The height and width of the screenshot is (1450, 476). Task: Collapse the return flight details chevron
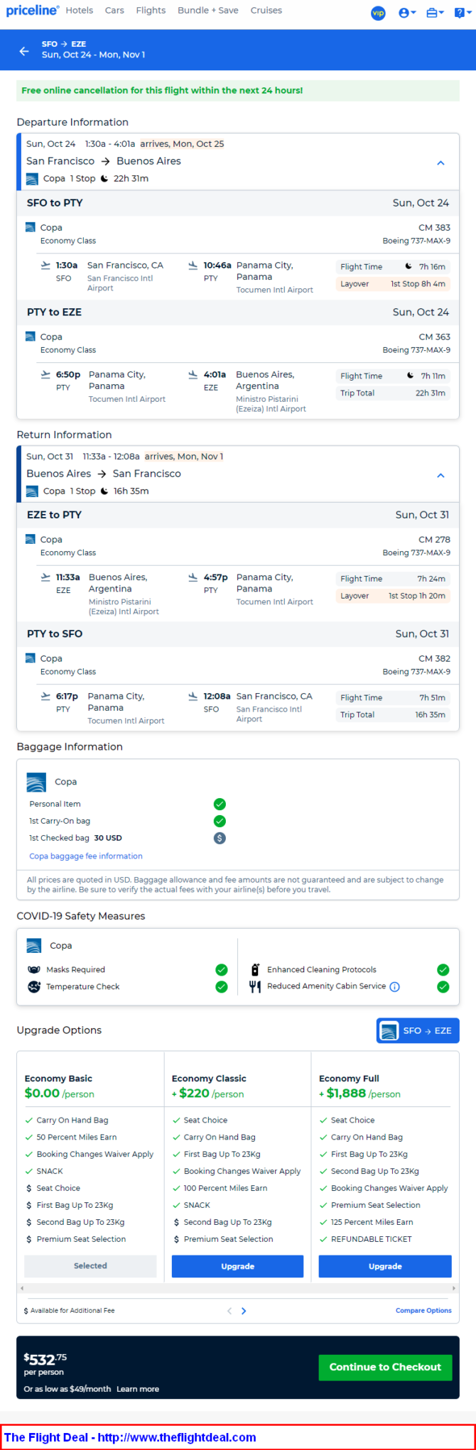click(440, 475)
